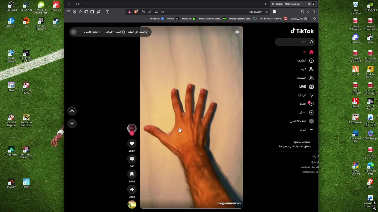
Task: Click the Get Coins button
Action: point(138,32)
